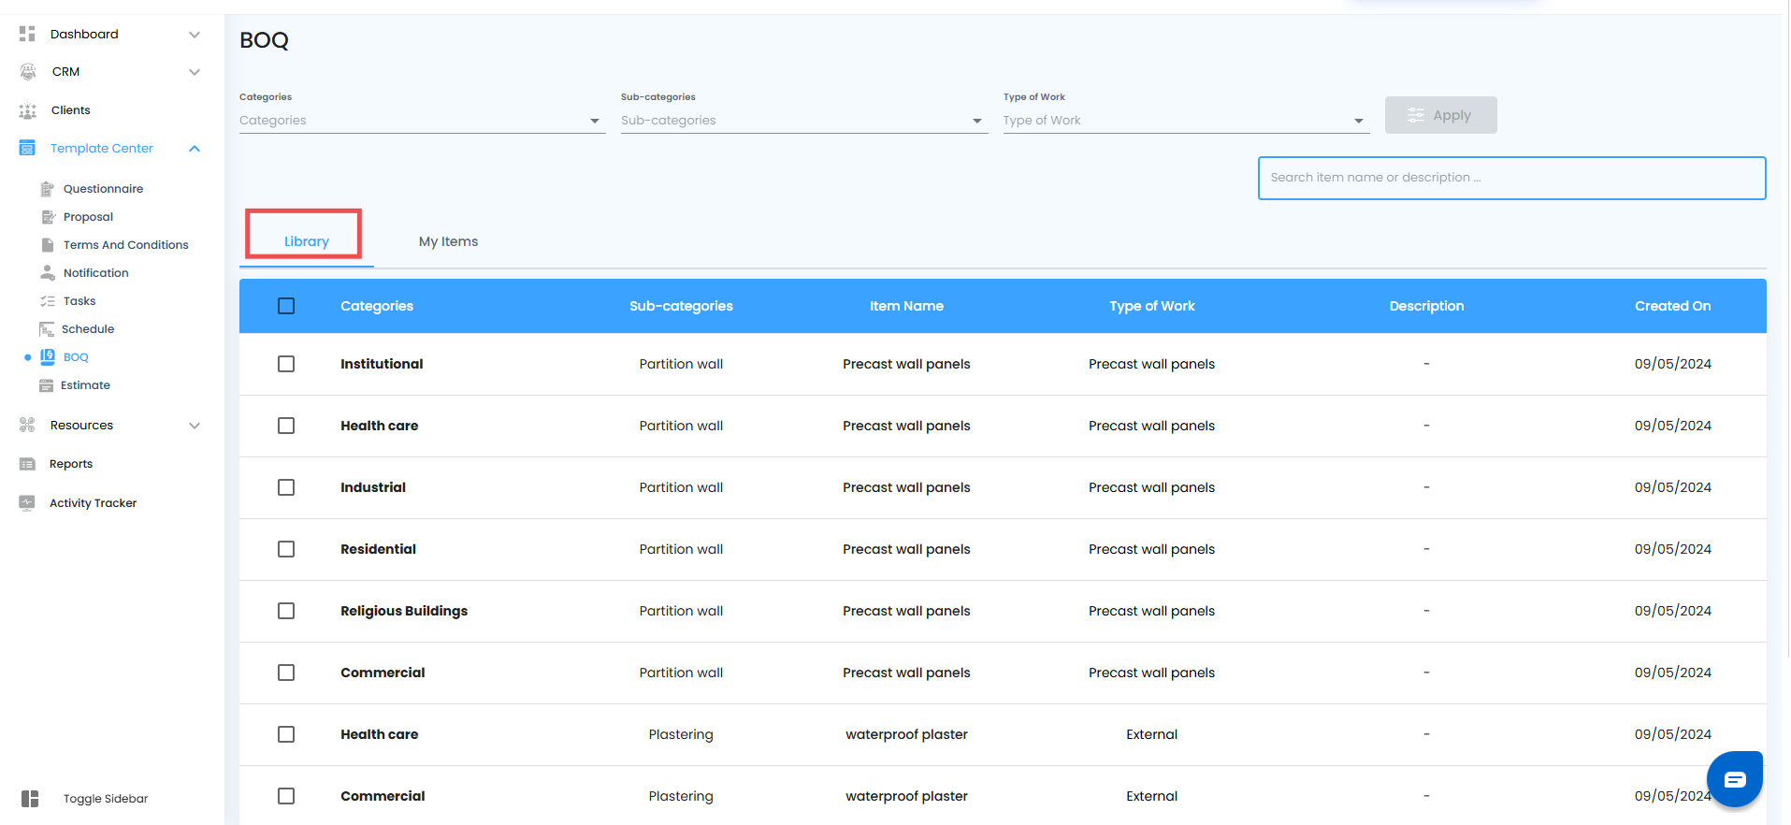Click the BOQ sidebar icon
Screen dimensions: 1791x825
(x=48, y=356)
